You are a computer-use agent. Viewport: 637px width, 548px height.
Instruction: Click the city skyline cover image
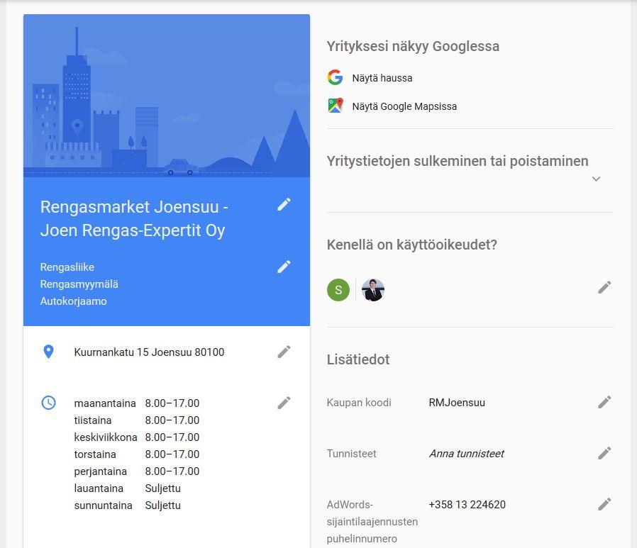[167, 96]
